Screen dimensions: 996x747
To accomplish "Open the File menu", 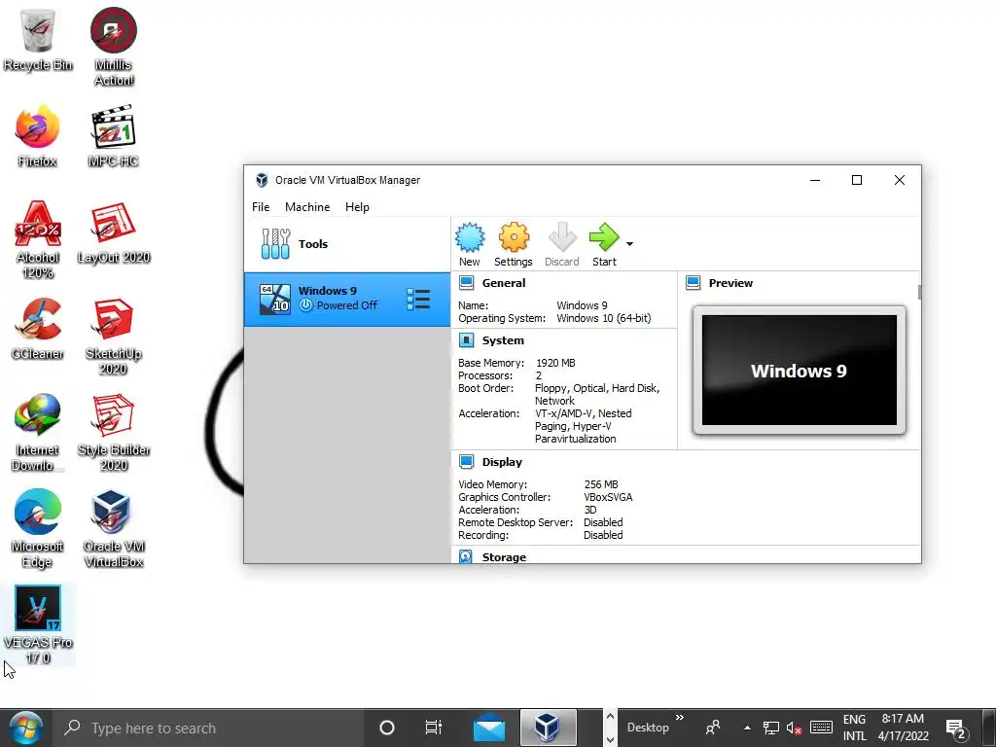I will tap(261, 207).
